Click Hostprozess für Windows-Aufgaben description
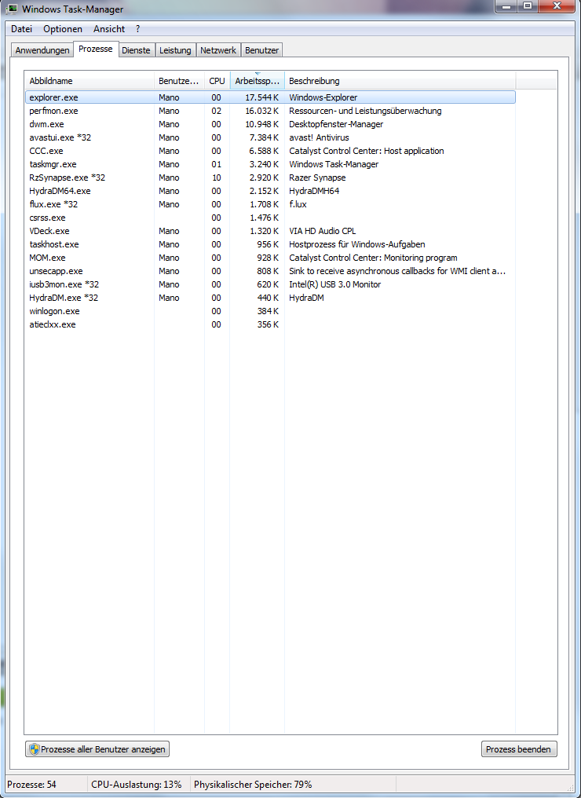The width and height of the screenshot is (581, 798). pos(357,244)
